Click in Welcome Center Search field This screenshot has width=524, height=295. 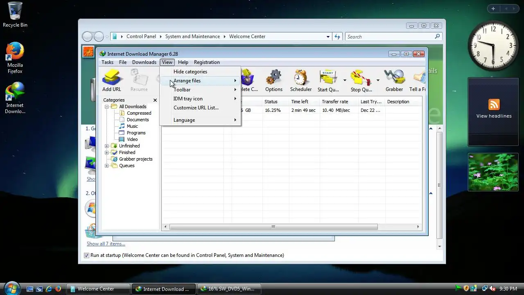[389, 36]
